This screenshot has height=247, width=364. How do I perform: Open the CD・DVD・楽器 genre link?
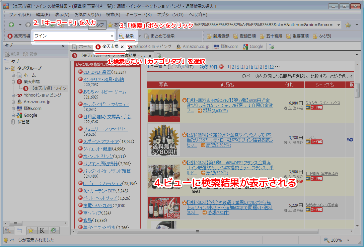point(97,72)
